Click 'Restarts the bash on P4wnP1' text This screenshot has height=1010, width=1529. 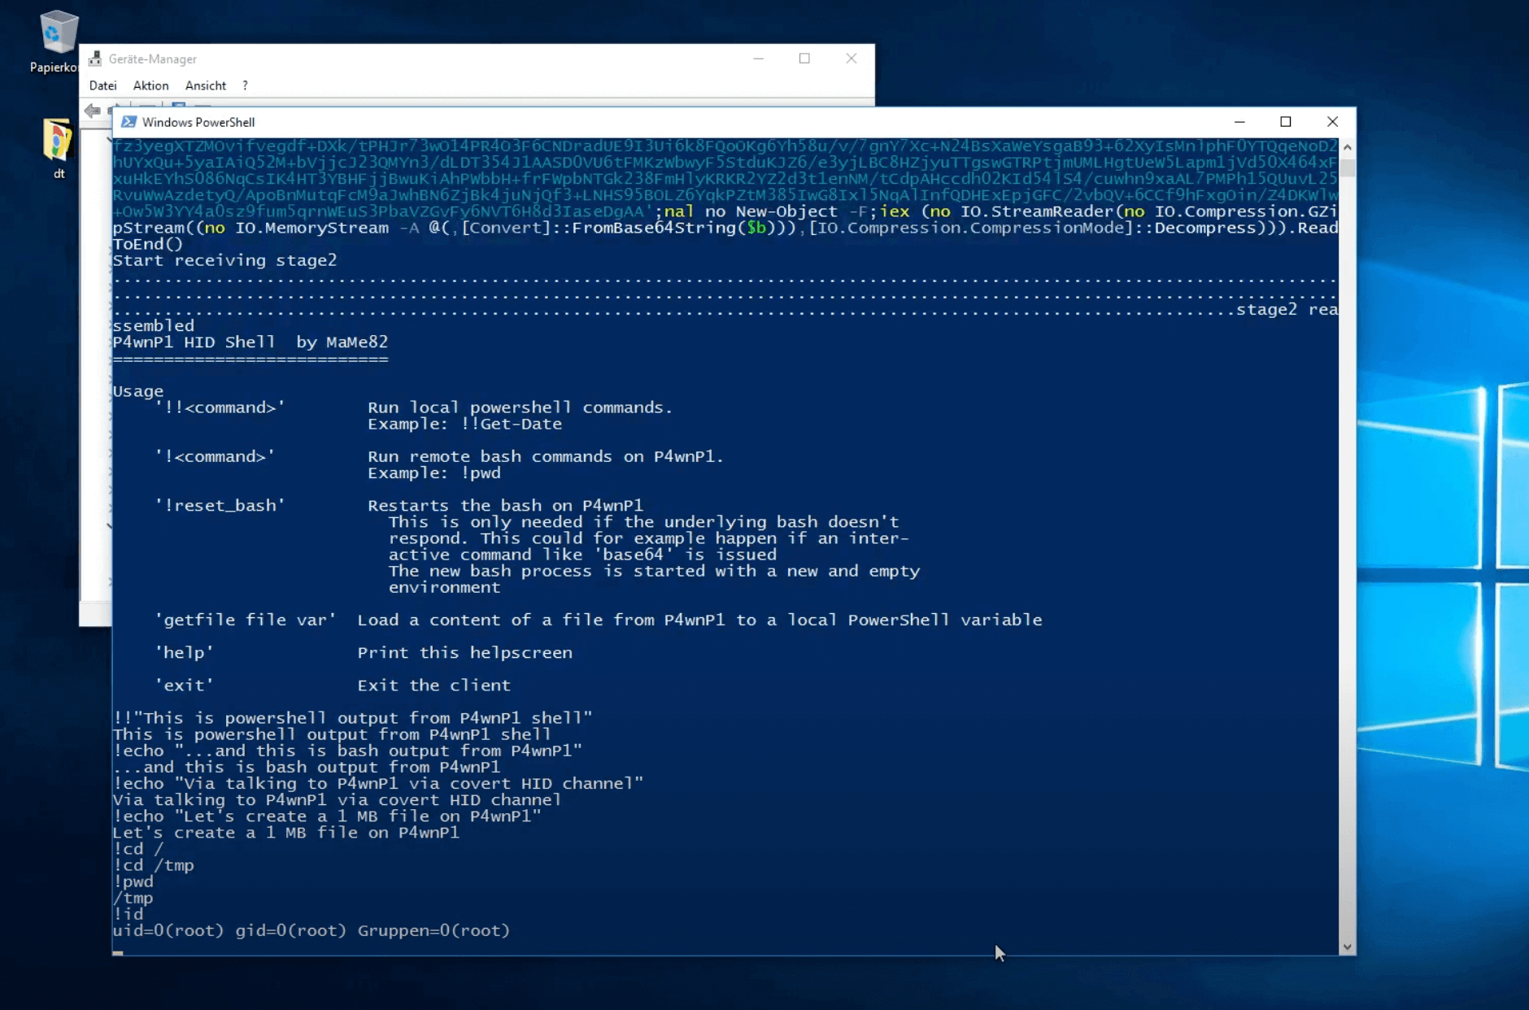[505, 505]
